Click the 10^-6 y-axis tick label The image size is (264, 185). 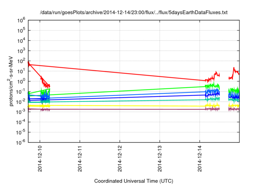pyautogui.click(x=21, y=142)
